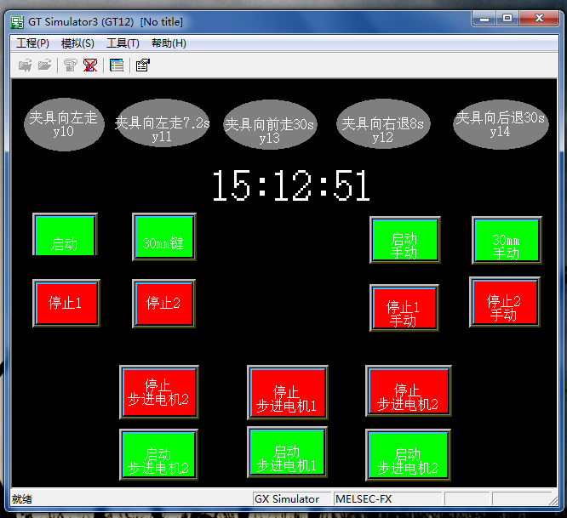Open the 帮助(H) menu
567x518 pixels.
tap(169, 43)
